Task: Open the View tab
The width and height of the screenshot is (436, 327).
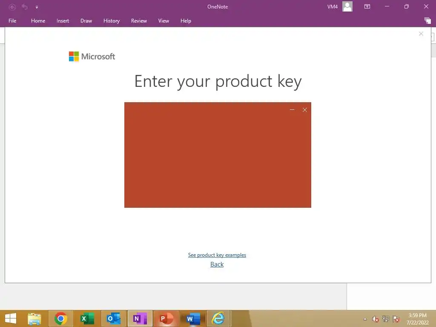Action: [x=163, y=21]
